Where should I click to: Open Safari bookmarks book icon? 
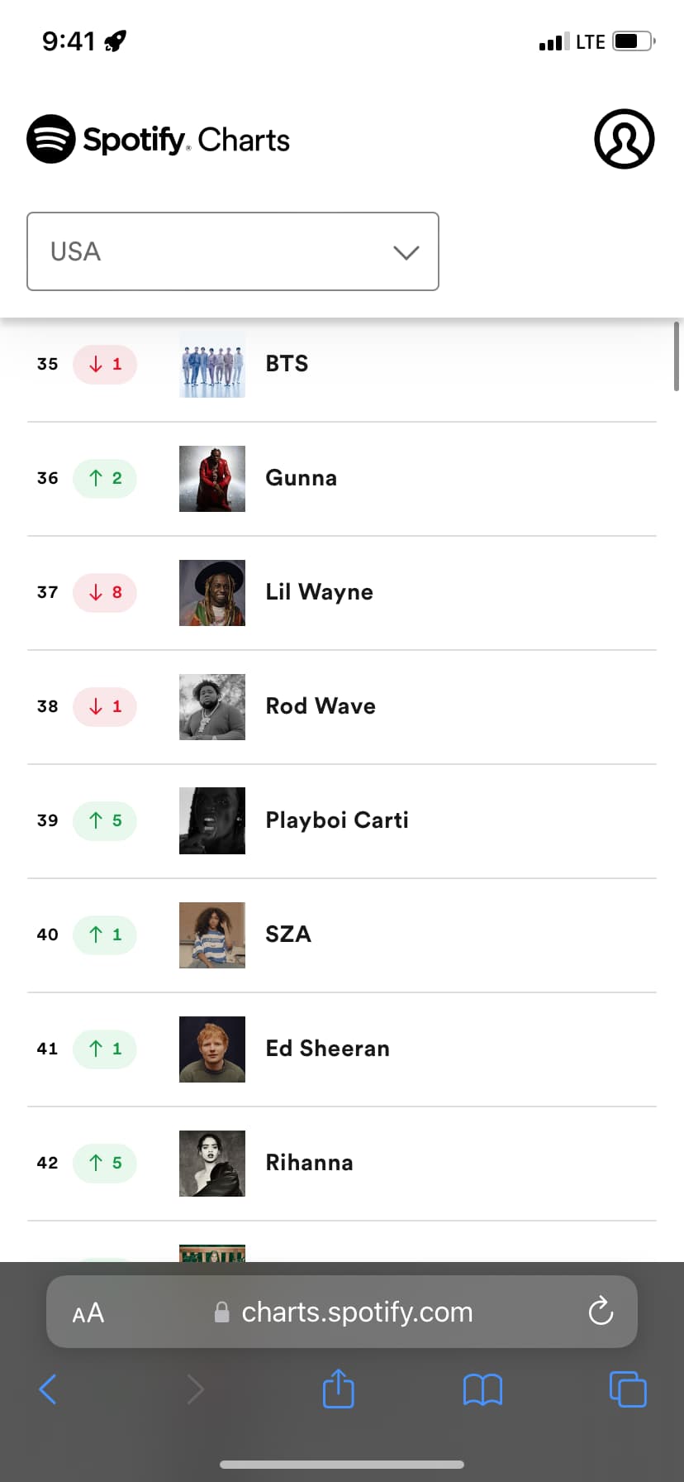click(x=482, y=1389)
